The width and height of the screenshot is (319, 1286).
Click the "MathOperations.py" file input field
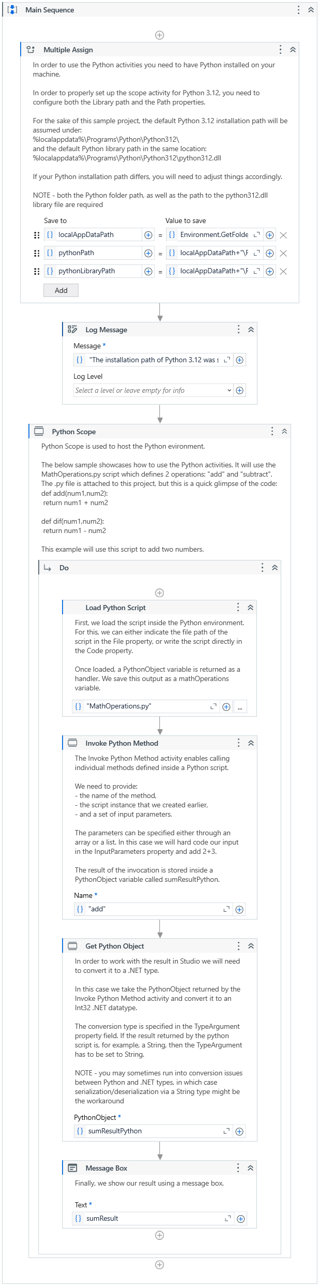coord(146,706)
